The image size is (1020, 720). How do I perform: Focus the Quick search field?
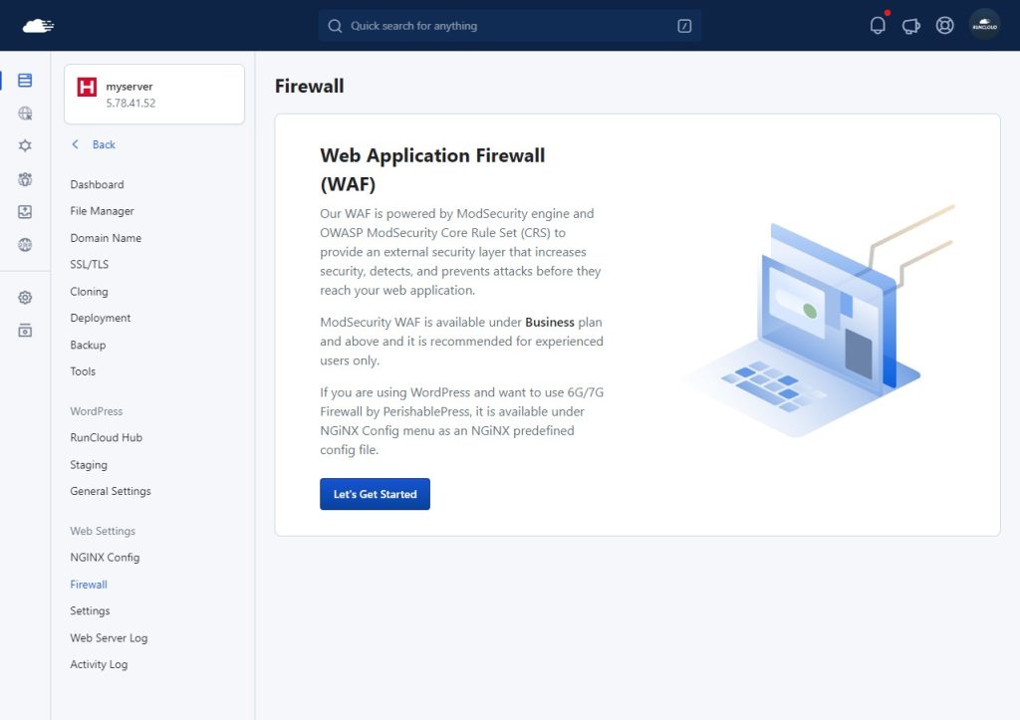[x=509, y=25]
